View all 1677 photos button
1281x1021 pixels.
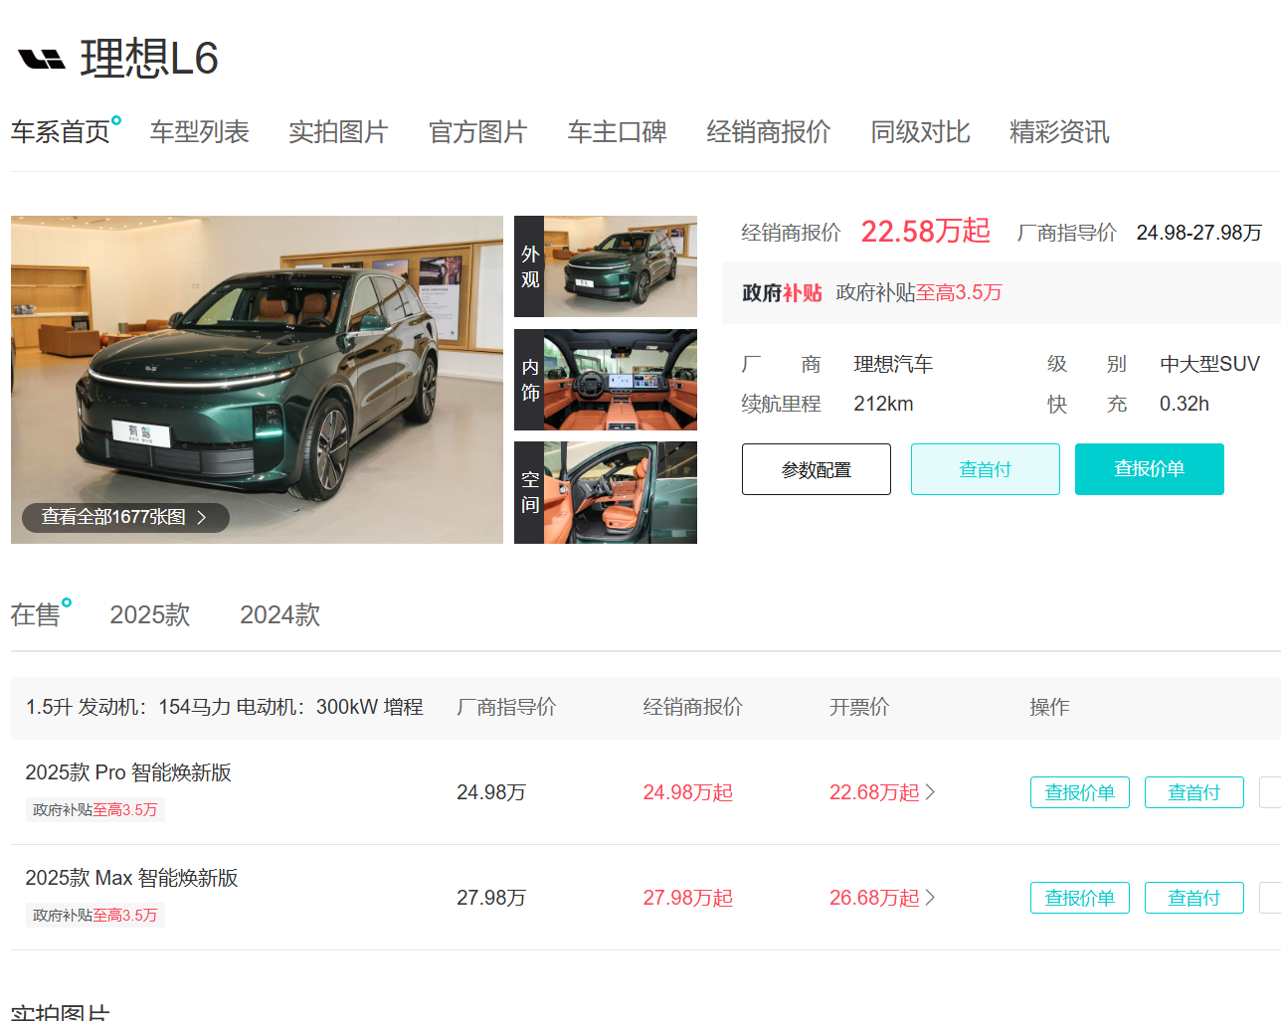125,517
